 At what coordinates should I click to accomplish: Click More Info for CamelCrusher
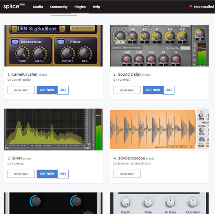21,90
